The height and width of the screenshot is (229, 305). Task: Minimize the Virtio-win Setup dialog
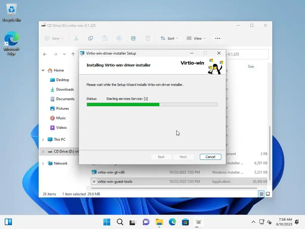tap(192, 53)
